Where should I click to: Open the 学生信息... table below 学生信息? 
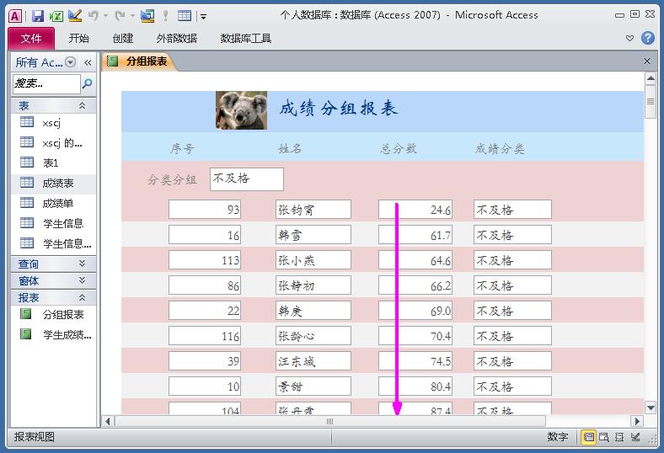[54, 243]
